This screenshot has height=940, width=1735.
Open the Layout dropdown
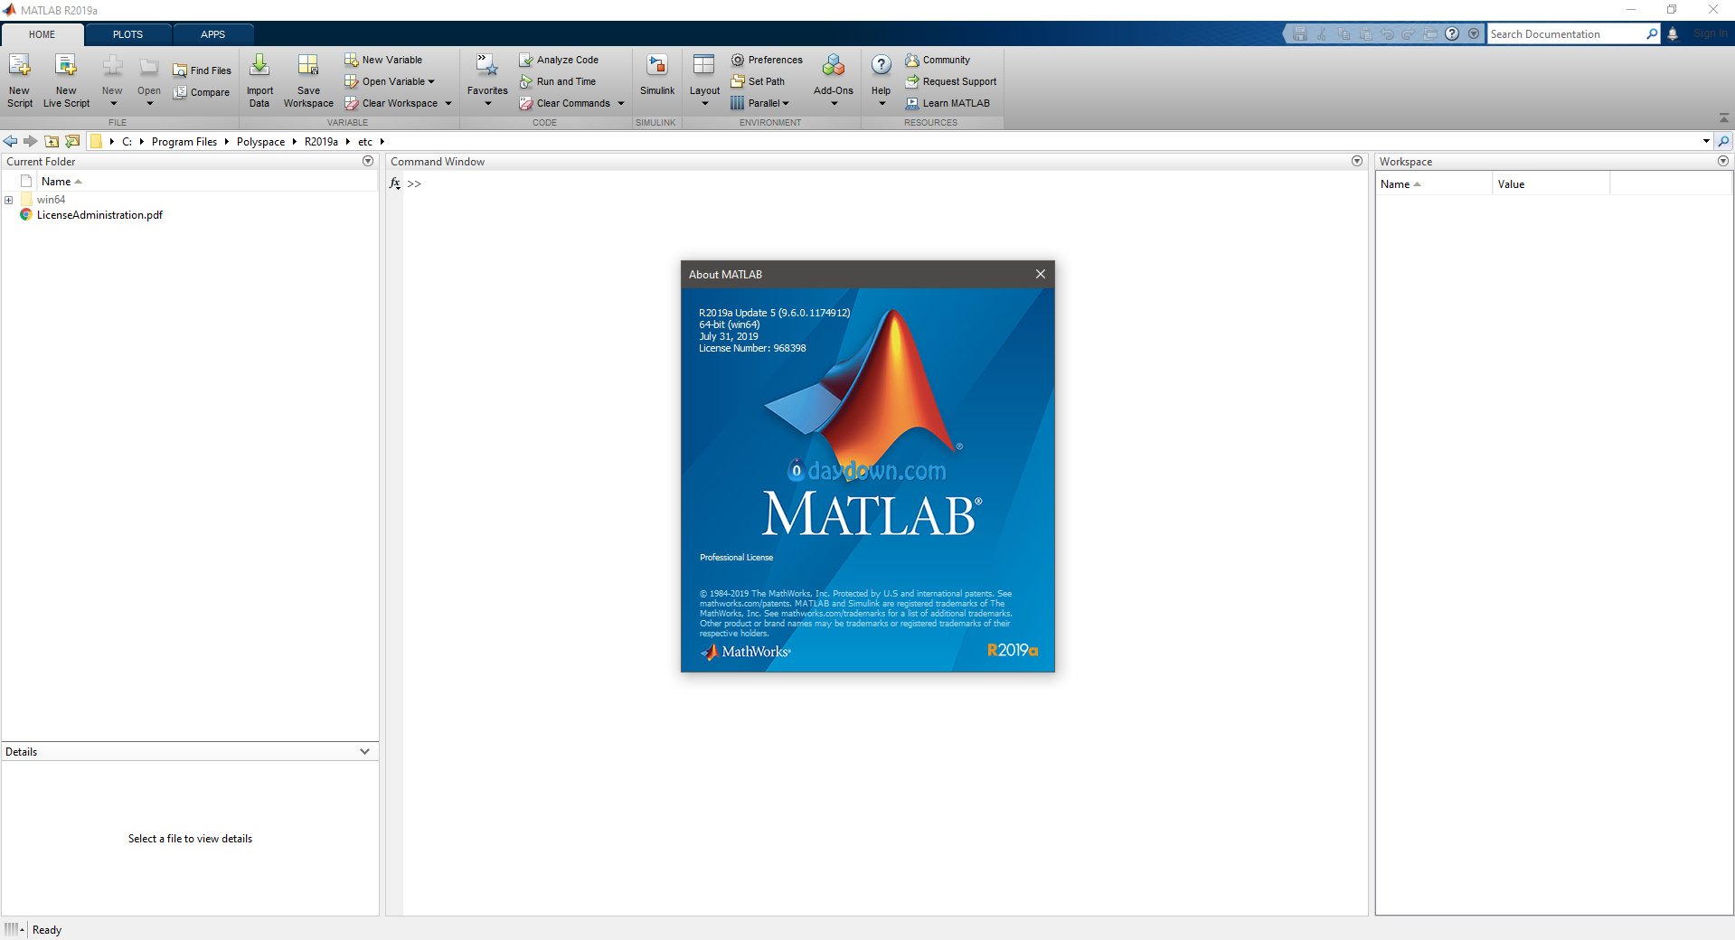pos(705,103)
